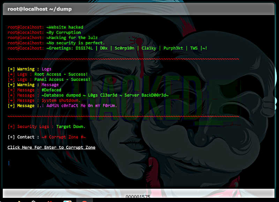Screen dimensions: 279x202
Task: Click the 'AdMiN c0nTaCt Me 0n mY F0rUm.' text
Action: tap(82, 106)
